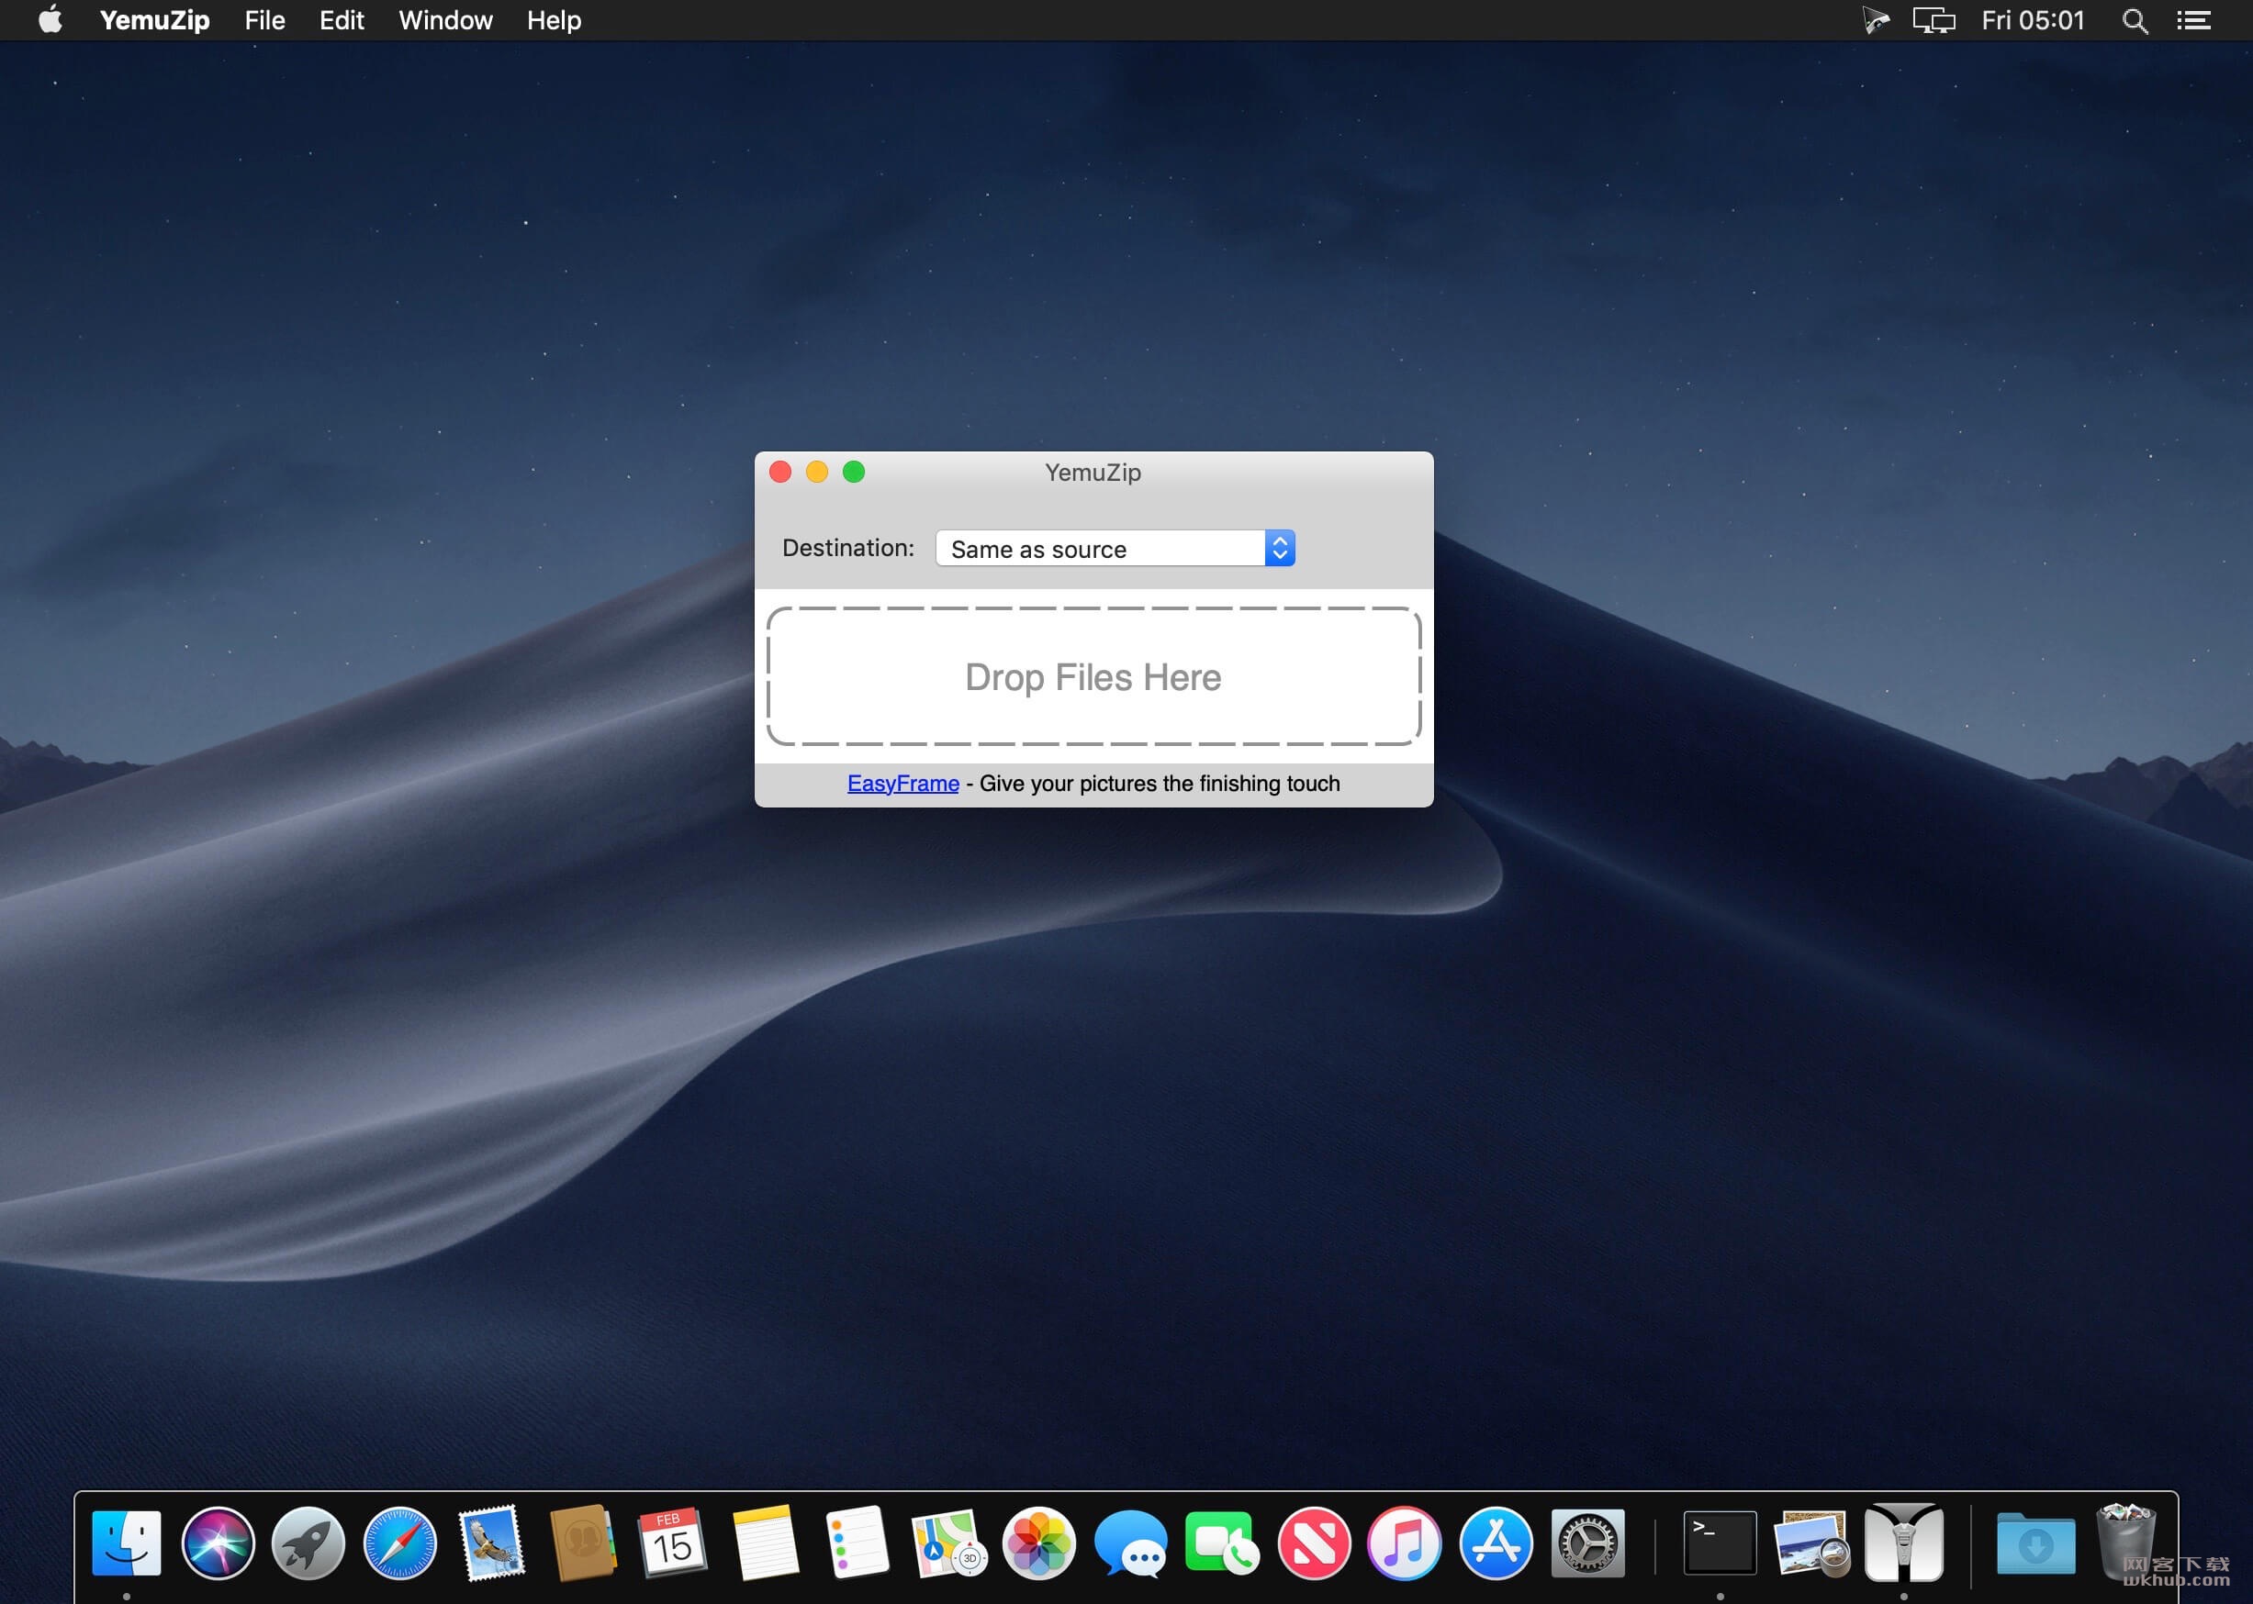Open Safari from the Dock
This screenshot has height=1604, width=2253.
(x=400, y=1543)
